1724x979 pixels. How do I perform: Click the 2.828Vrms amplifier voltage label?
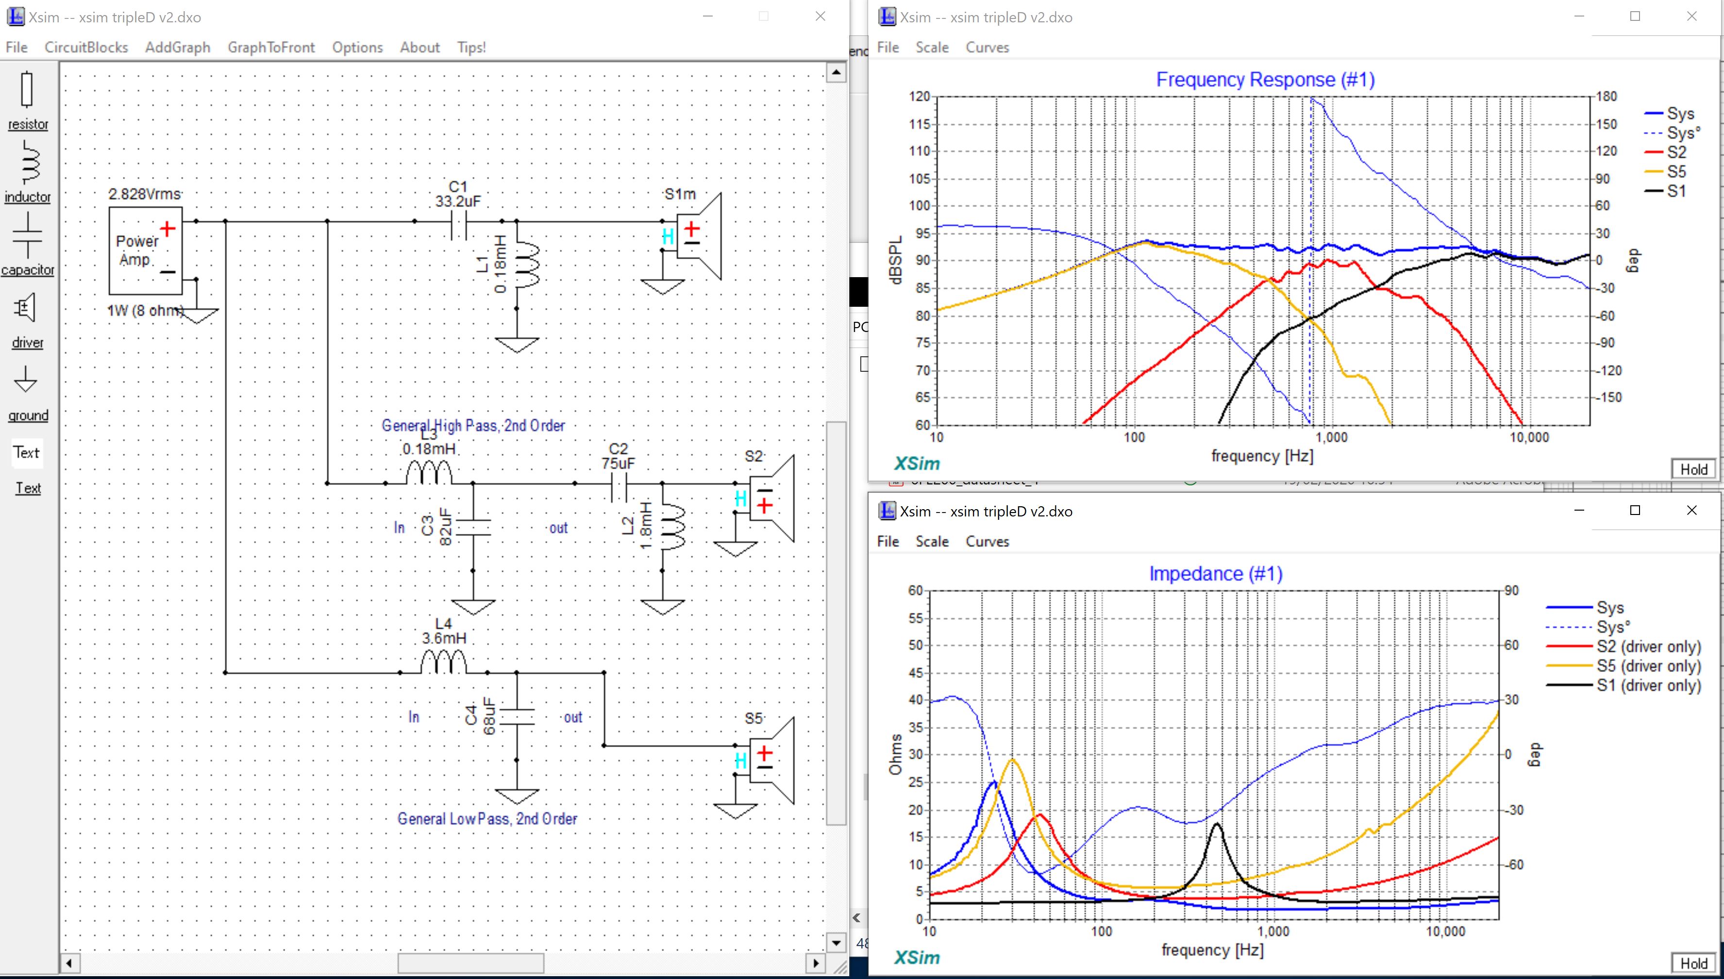145,194
